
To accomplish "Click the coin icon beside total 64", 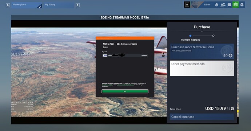I will tap(232, 109).
